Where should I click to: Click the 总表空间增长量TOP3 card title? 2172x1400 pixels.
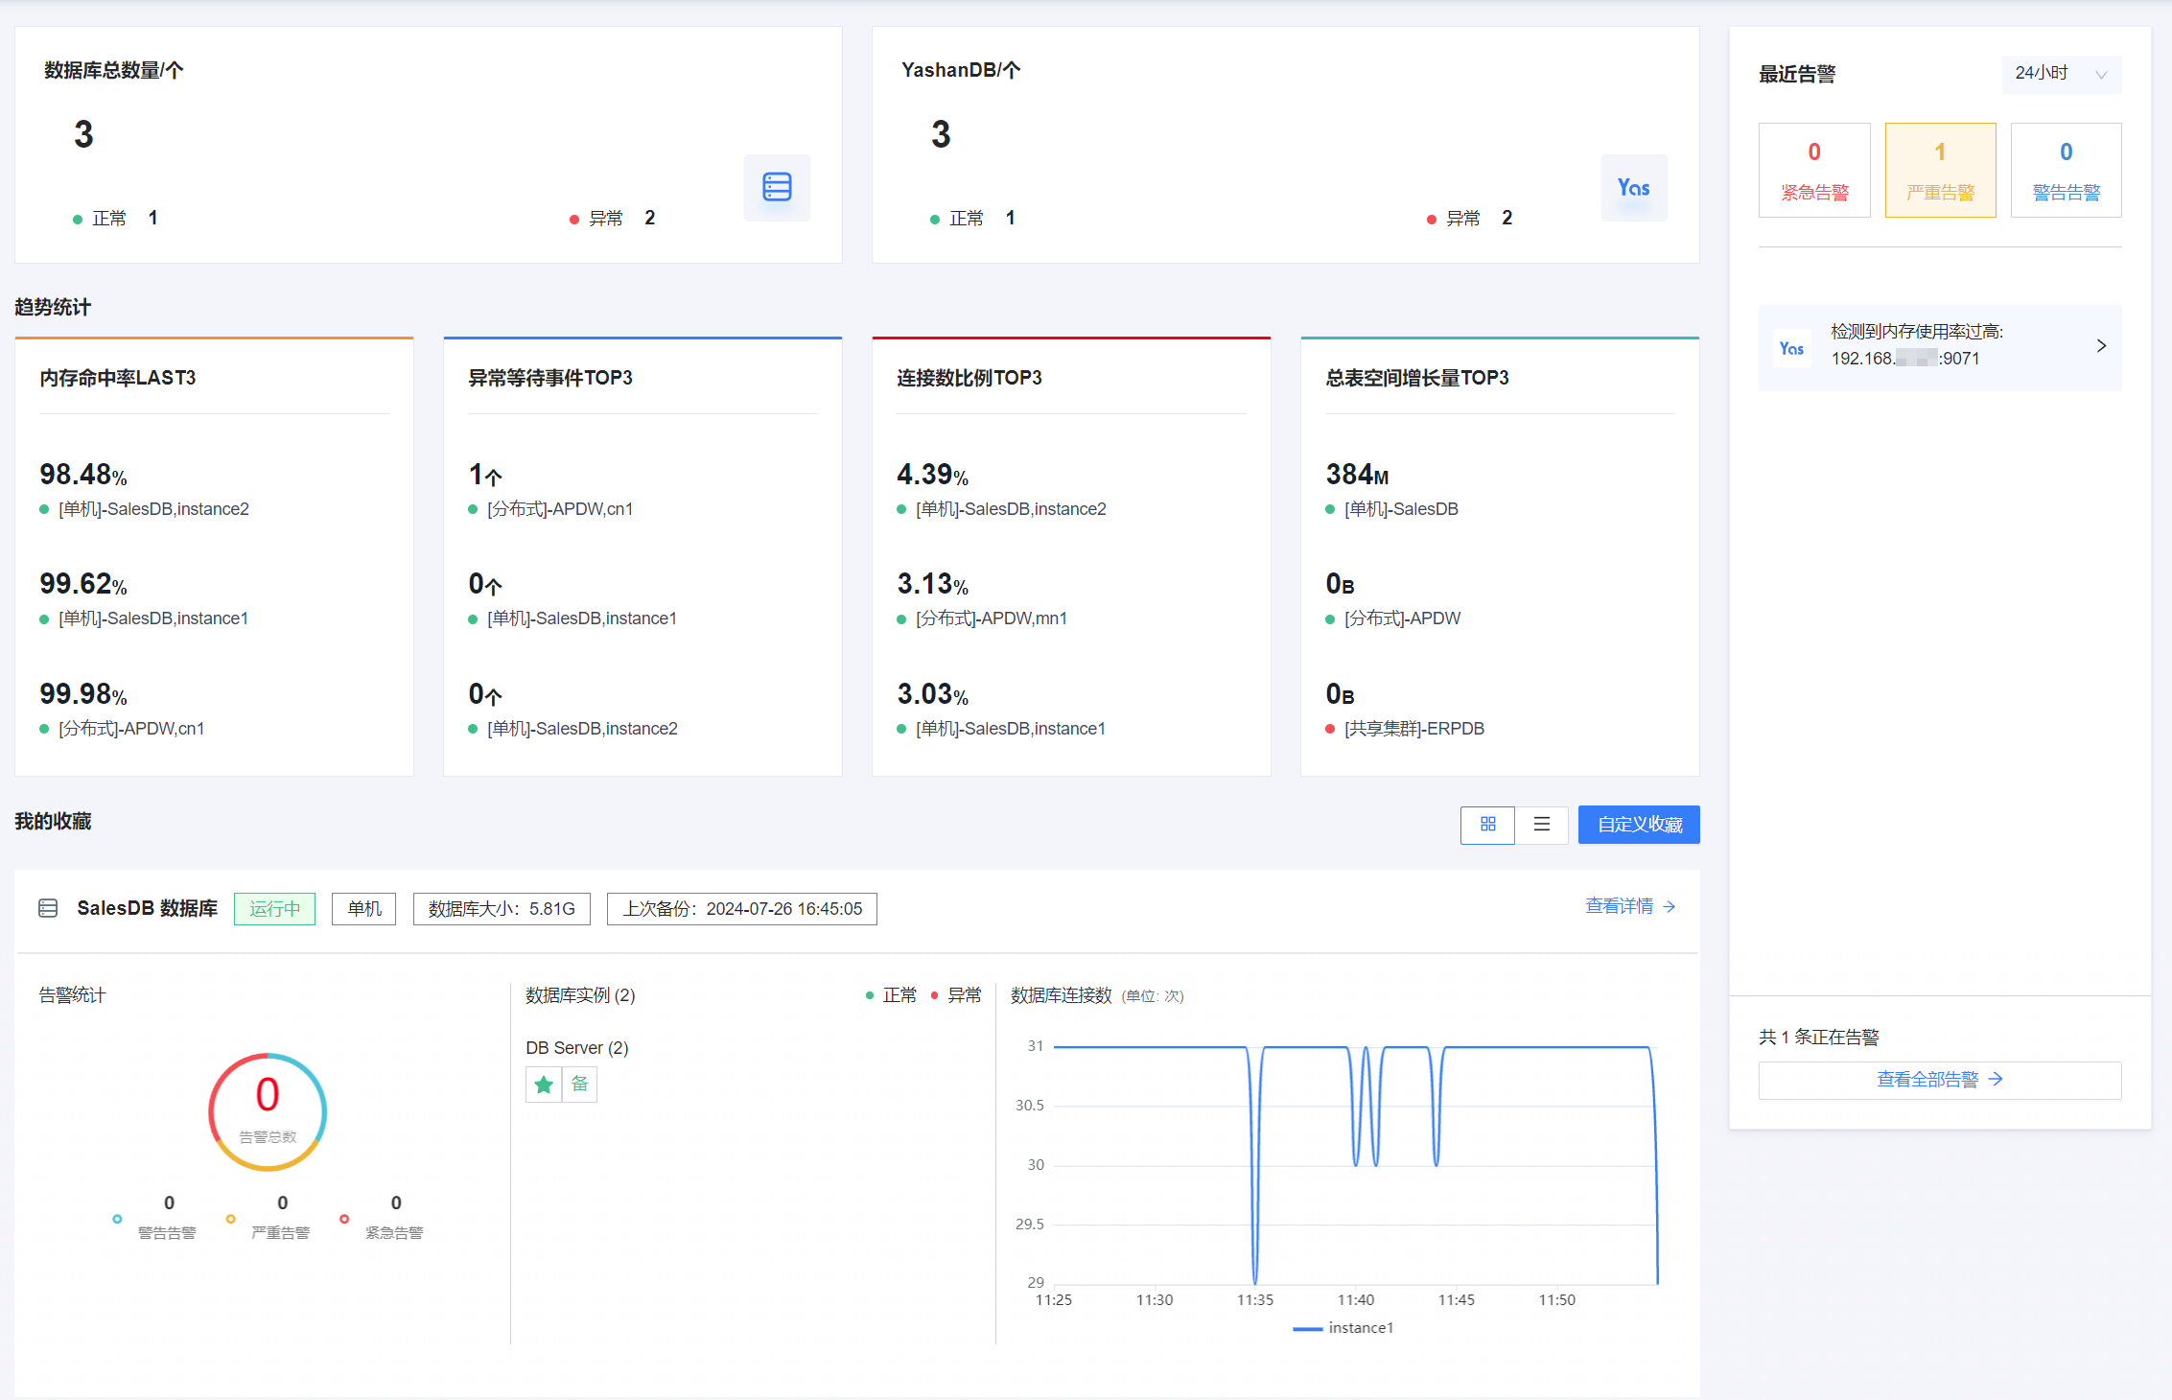point(1417,378)
